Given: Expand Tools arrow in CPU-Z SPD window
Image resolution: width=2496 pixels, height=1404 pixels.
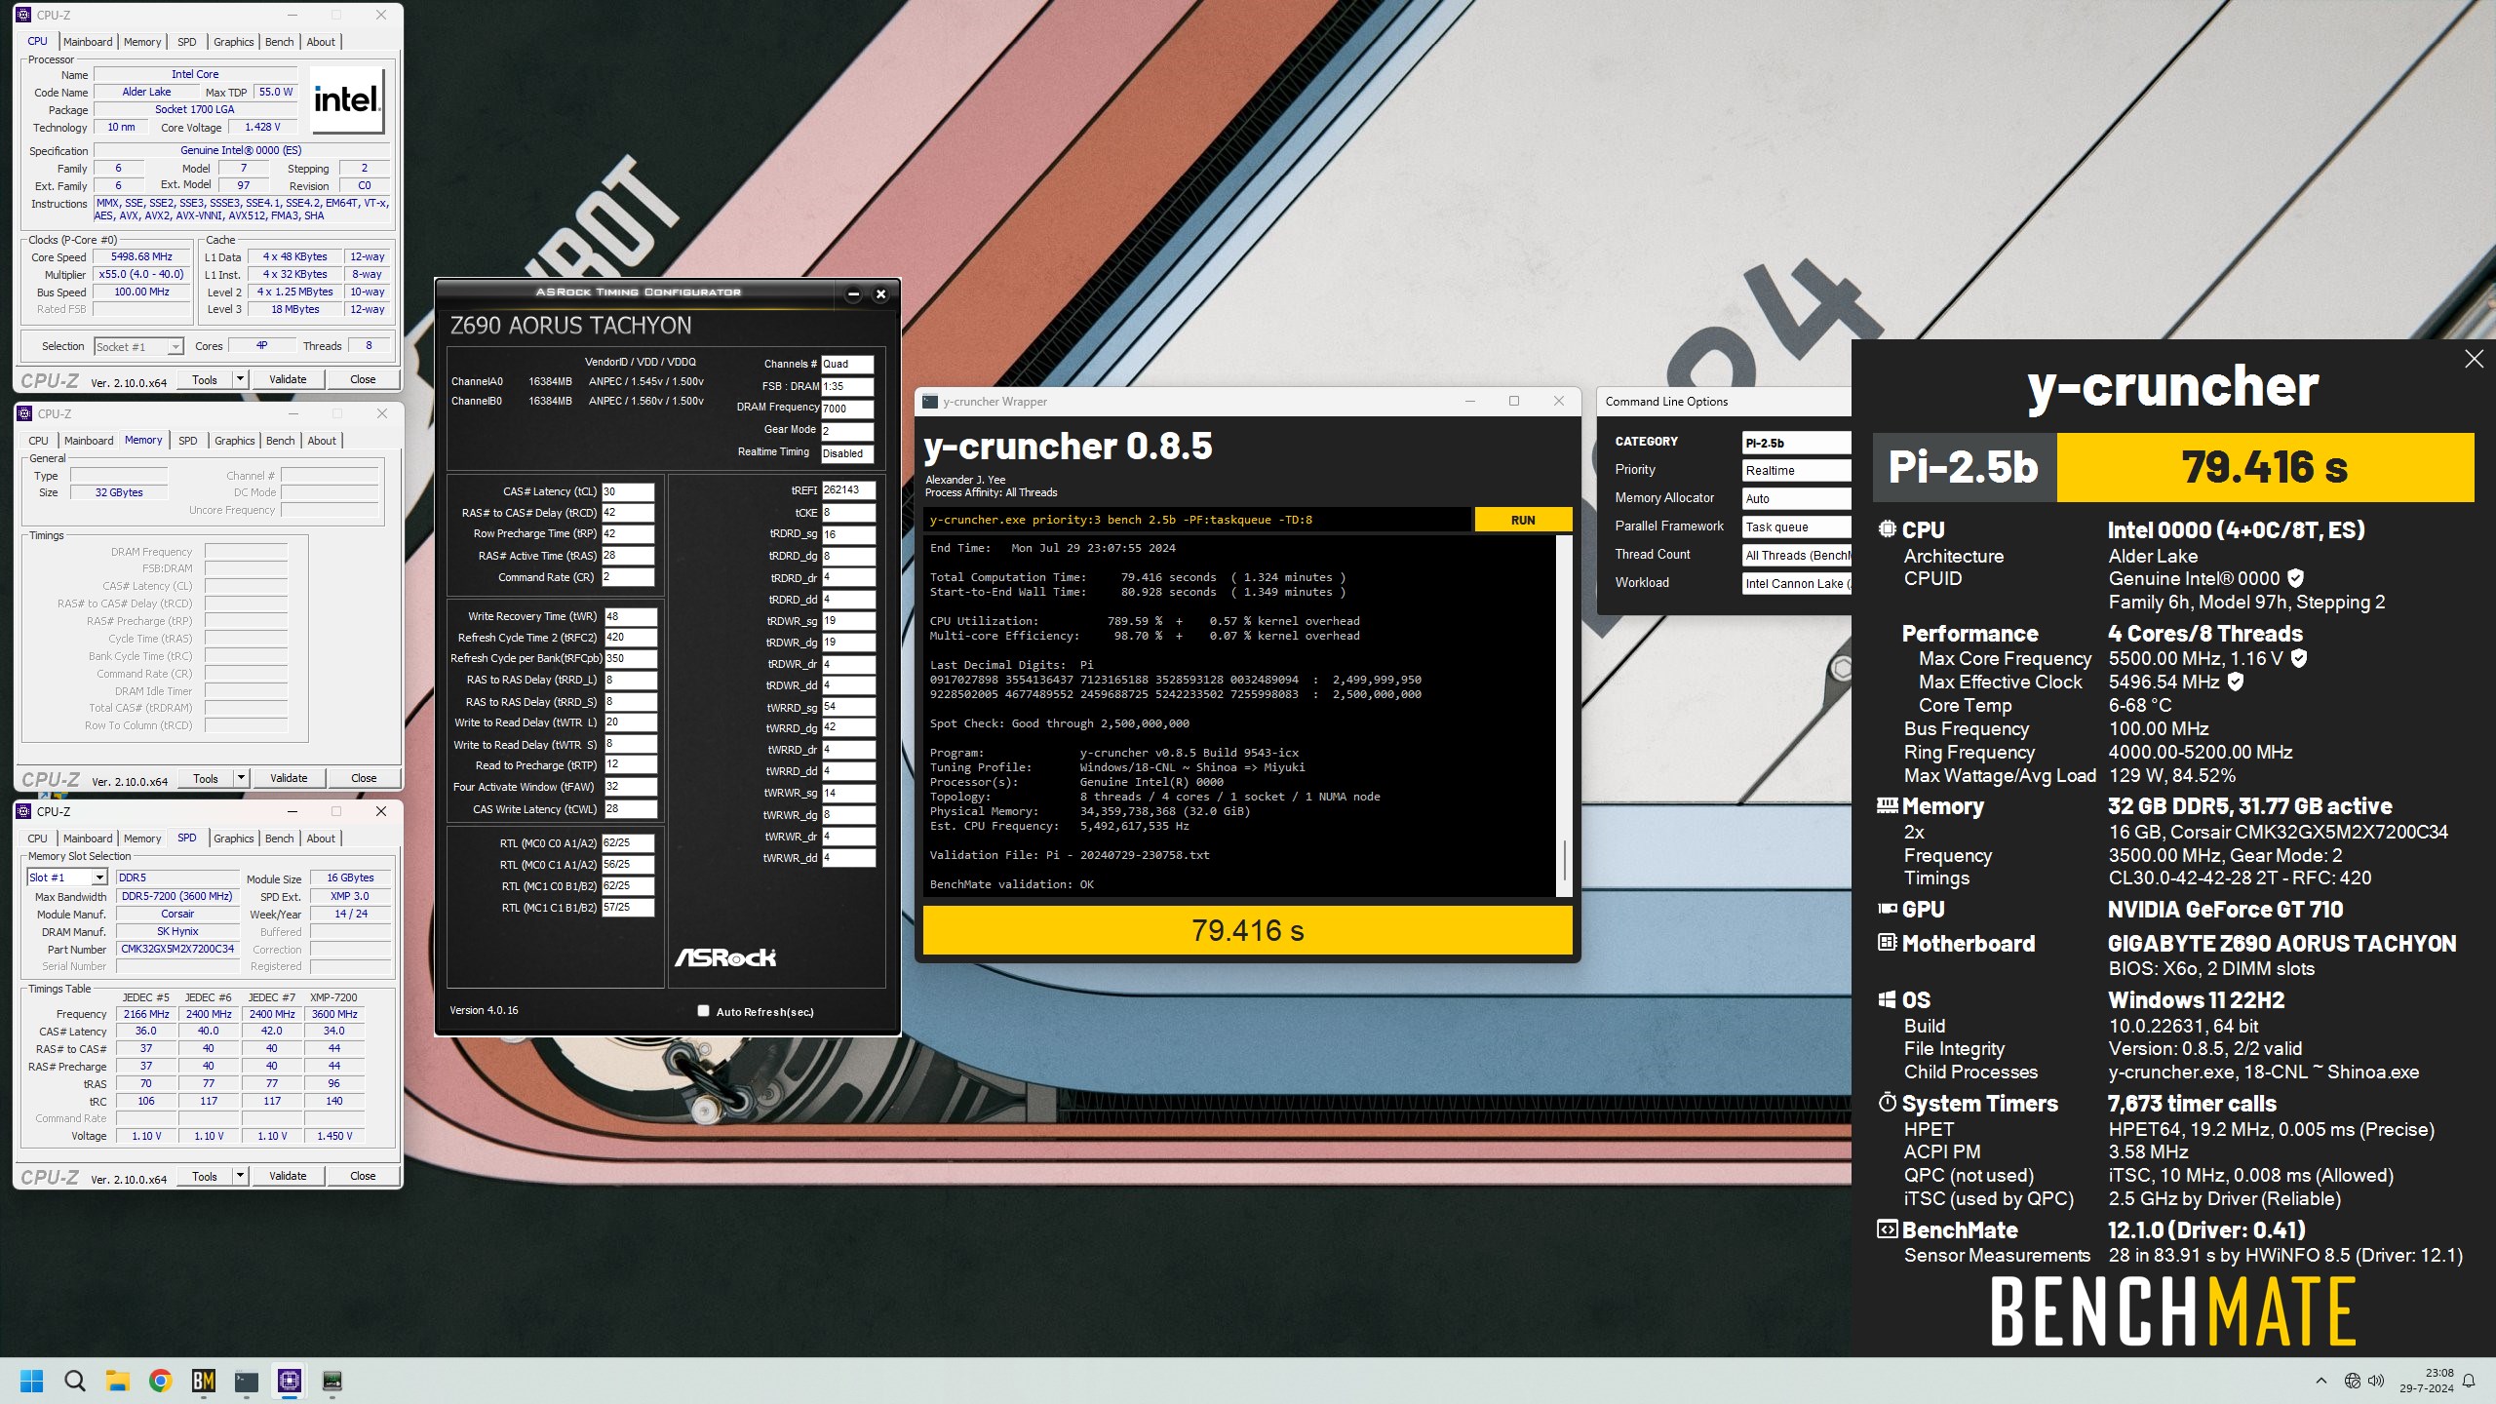Looking at the screenshot, I should (240, 1176).
